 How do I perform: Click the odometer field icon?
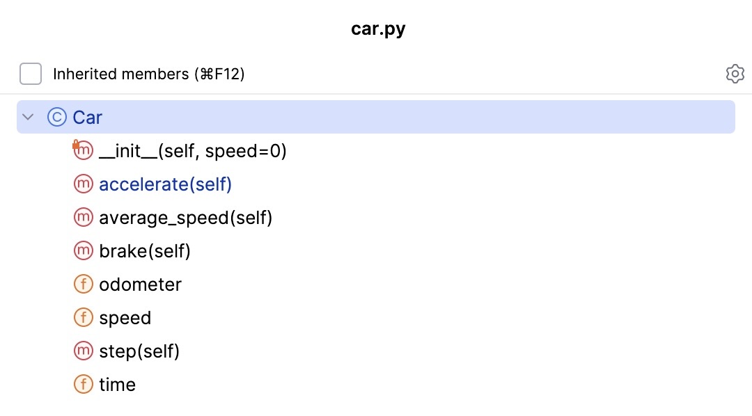[83, 284]
